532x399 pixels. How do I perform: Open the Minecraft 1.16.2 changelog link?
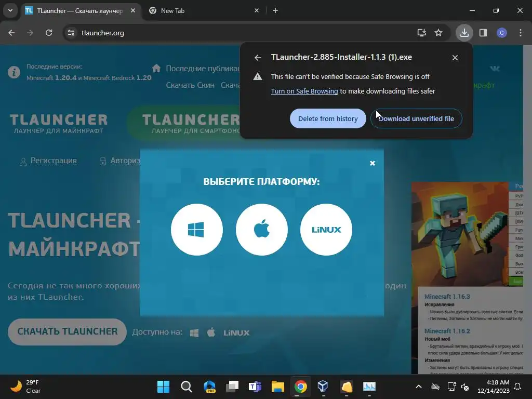(x=447, y=331)
